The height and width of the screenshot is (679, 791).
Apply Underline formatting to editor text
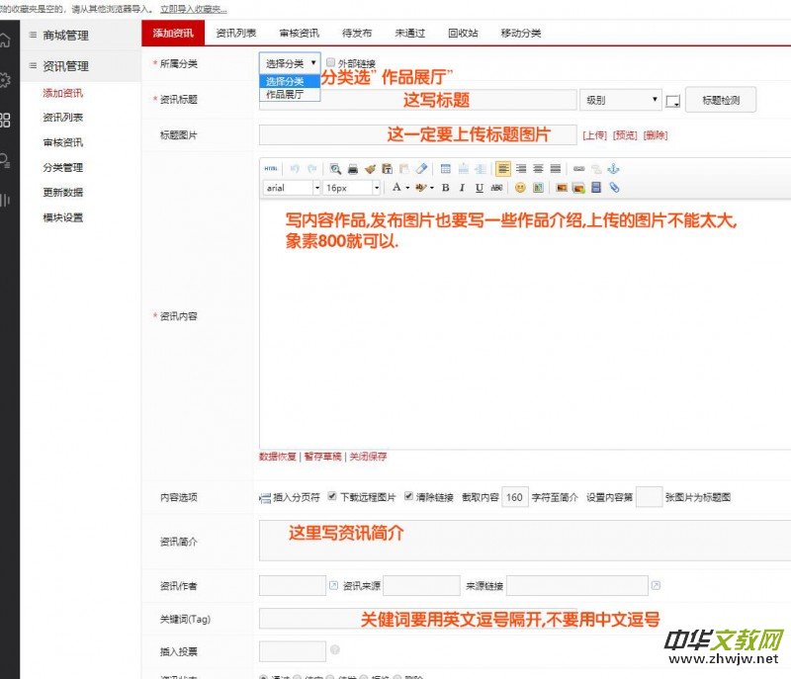(x=478, y=186)
